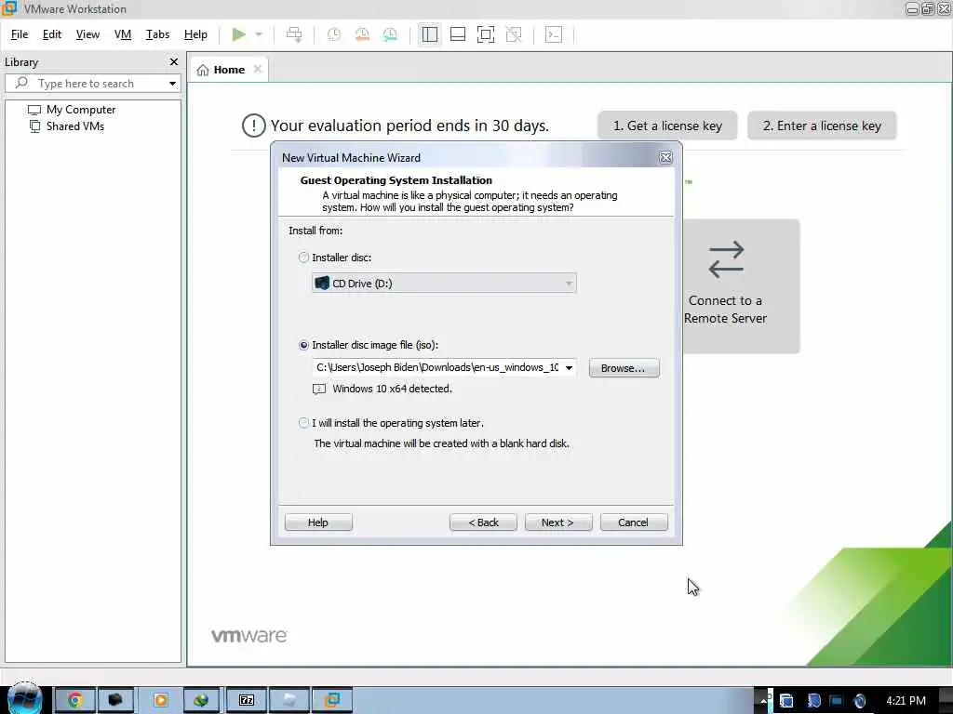
Task: Open the media player taskbar icon
Action: pyautogui.click(x=160, y=700)
